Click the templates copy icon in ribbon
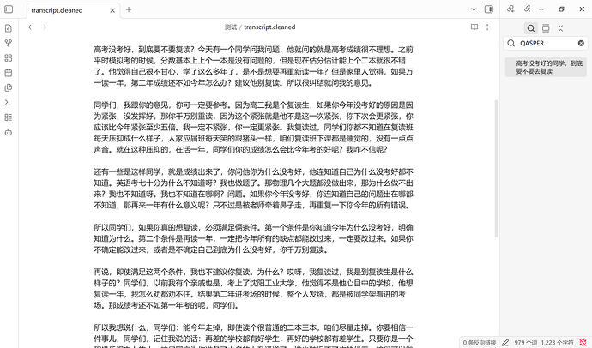 click(9, 87)
